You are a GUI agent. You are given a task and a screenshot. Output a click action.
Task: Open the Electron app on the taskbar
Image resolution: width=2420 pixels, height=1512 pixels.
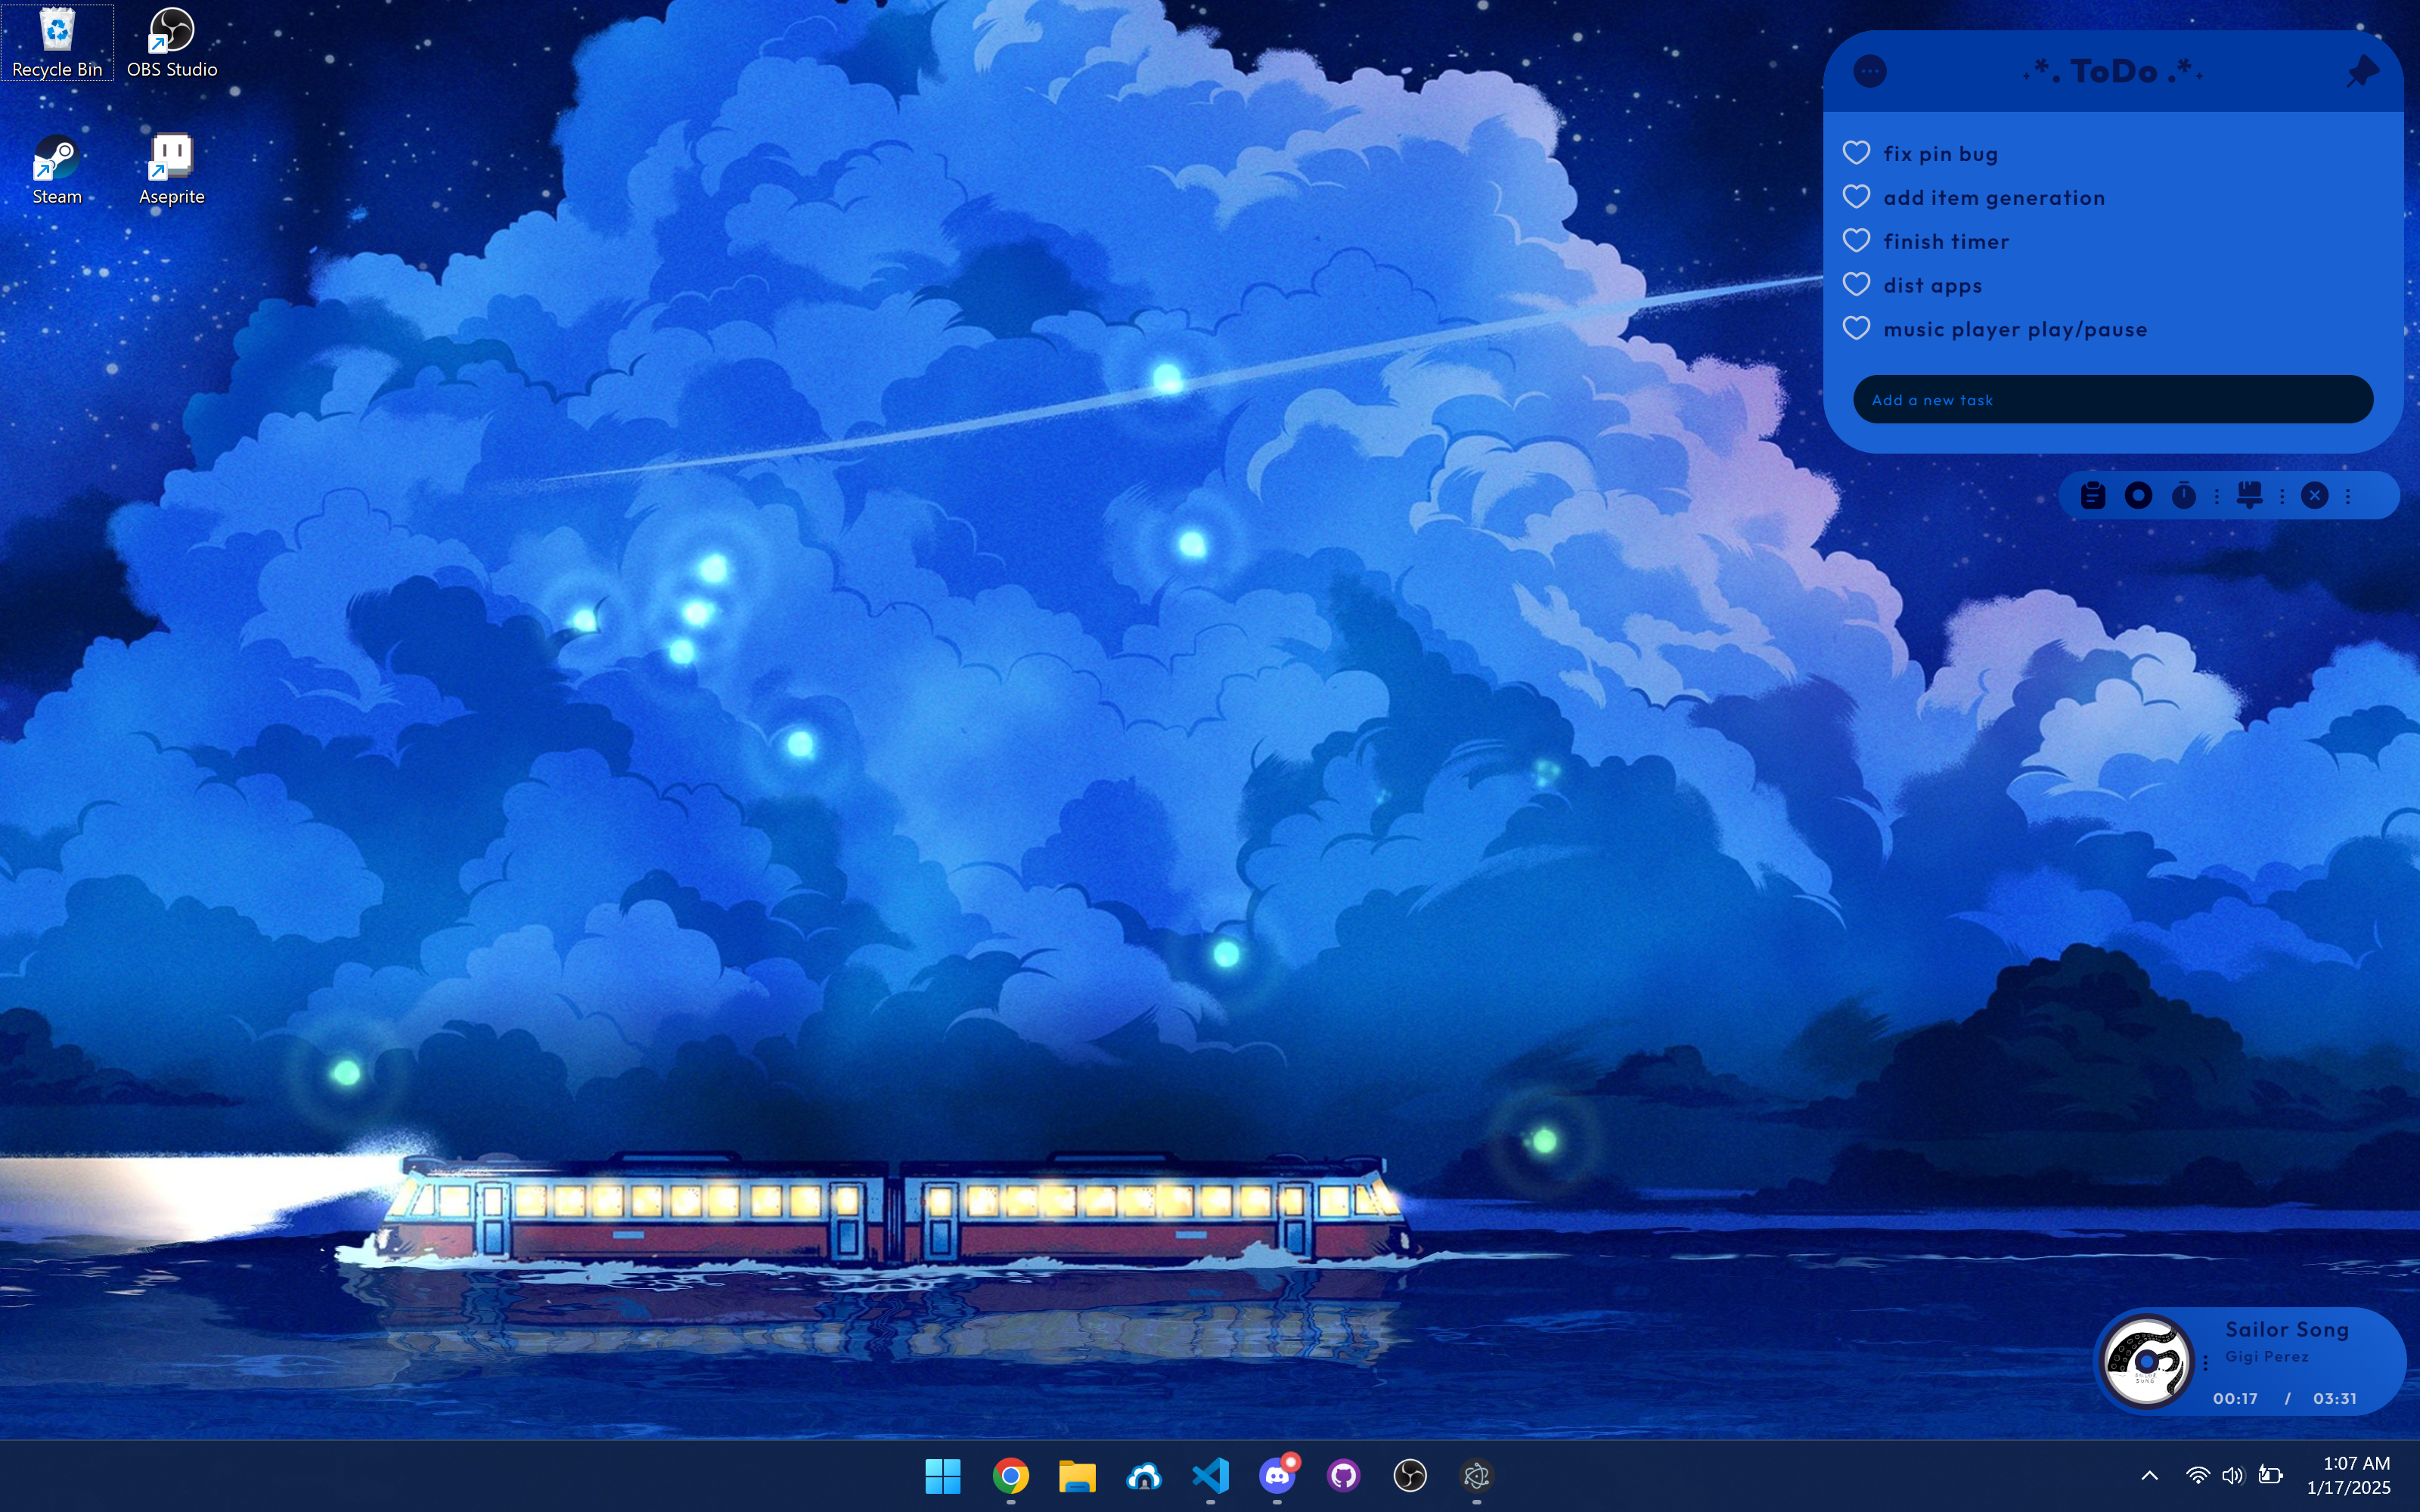(x=1477, y=1476)
